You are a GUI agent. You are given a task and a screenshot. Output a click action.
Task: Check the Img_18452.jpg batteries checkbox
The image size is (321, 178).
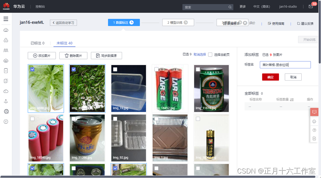(156, 69)
